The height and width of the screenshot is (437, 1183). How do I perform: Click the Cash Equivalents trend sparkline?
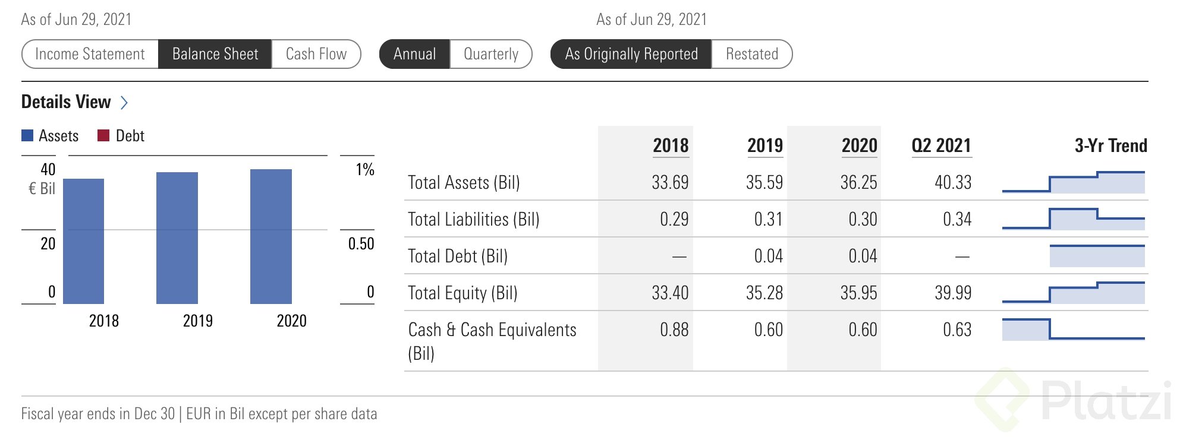coord(1074,330)
